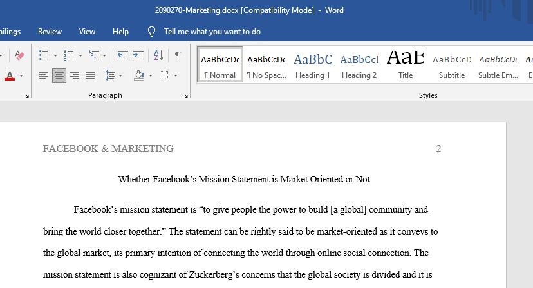
Task: Click the red Font Color letter A
Action: [10, 75]
